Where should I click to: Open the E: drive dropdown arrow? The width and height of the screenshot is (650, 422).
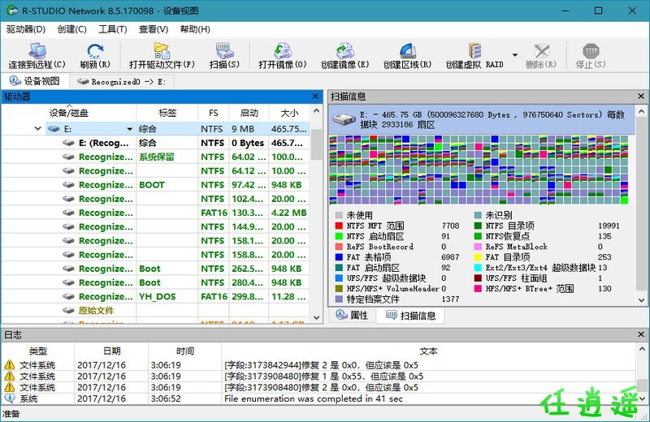[x=129, y=129]
